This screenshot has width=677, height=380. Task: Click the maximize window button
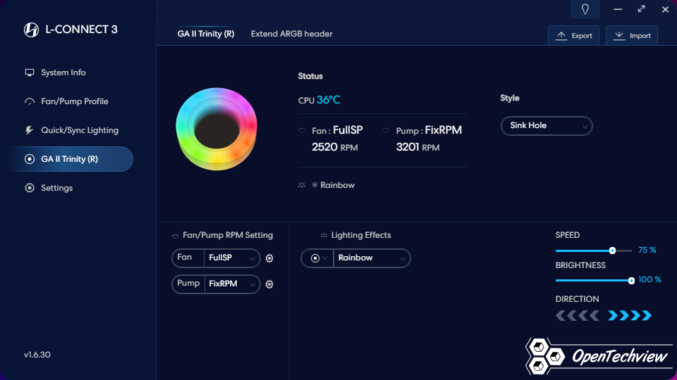(x=642, y=9)
